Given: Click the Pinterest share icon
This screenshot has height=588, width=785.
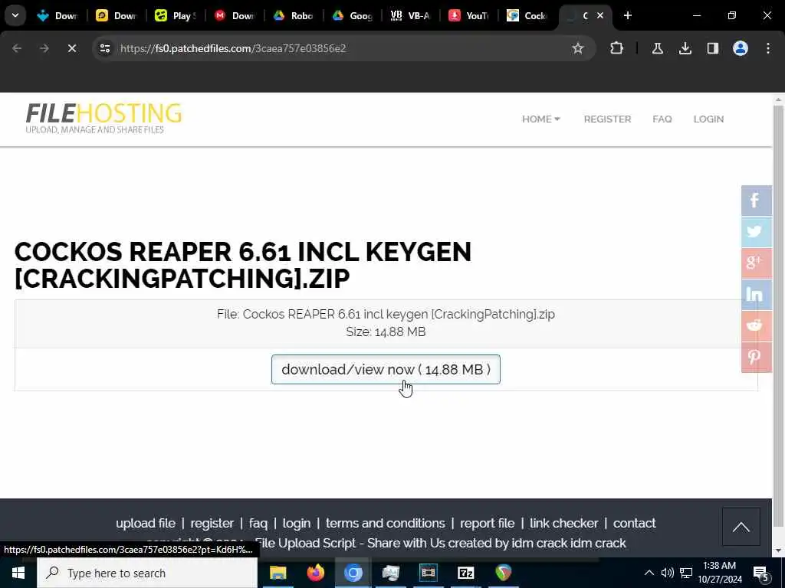Looking at the screenshot, I should click(x=756, y=357).
